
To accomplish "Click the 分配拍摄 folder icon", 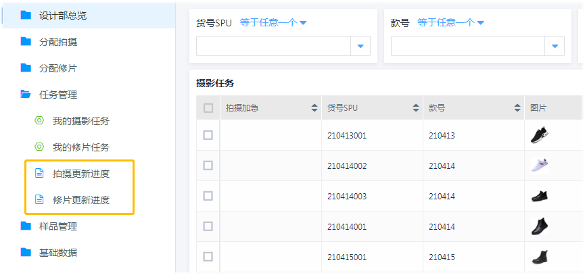I will pos(26,41).
